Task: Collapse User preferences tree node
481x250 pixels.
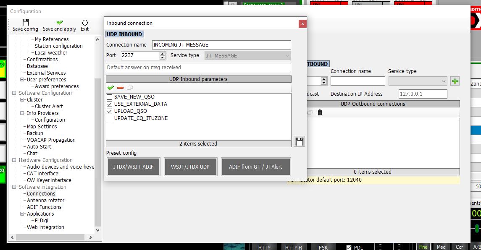Action: (x=22, y=80)
